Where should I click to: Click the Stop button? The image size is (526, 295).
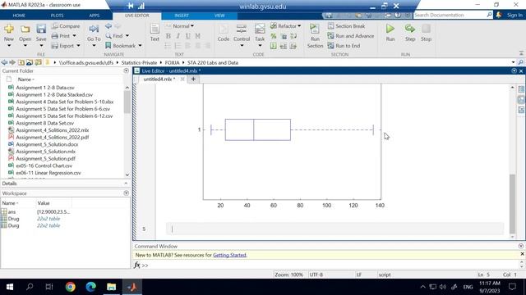426,29
